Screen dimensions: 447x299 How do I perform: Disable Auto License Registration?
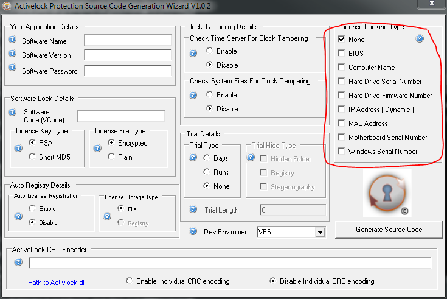pyautogui.click(x=32, y=222)
